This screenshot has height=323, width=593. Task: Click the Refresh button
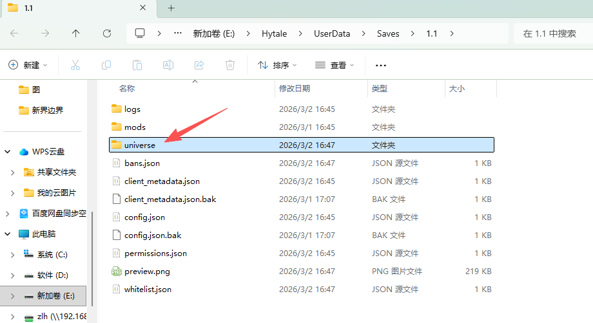(107, 33)
